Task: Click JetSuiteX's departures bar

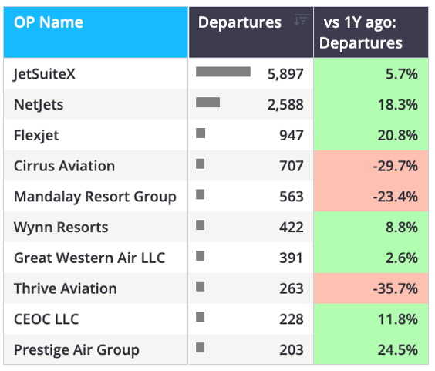Action: (x=223, y=72)
